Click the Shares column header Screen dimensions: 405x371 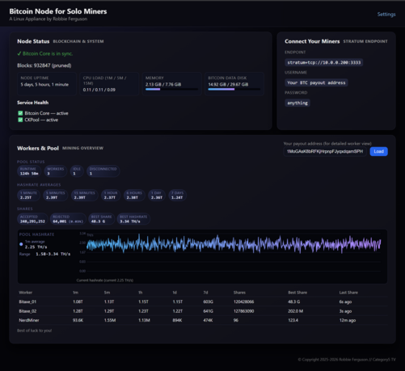click(239, 293)
